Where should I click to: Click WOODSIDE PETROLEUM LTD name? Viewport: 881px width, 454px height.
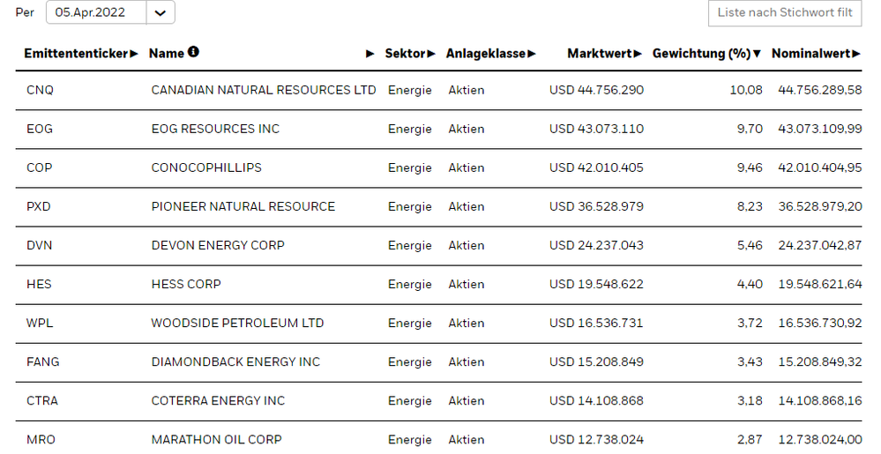coord(238,323)
